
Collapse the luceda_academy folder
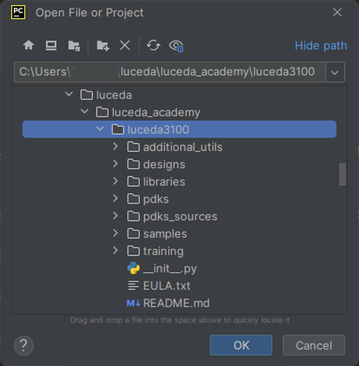85,111
